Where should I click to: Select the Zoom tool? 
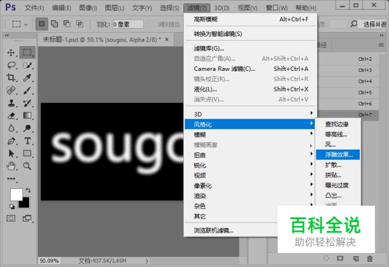[x=27, y=166]
